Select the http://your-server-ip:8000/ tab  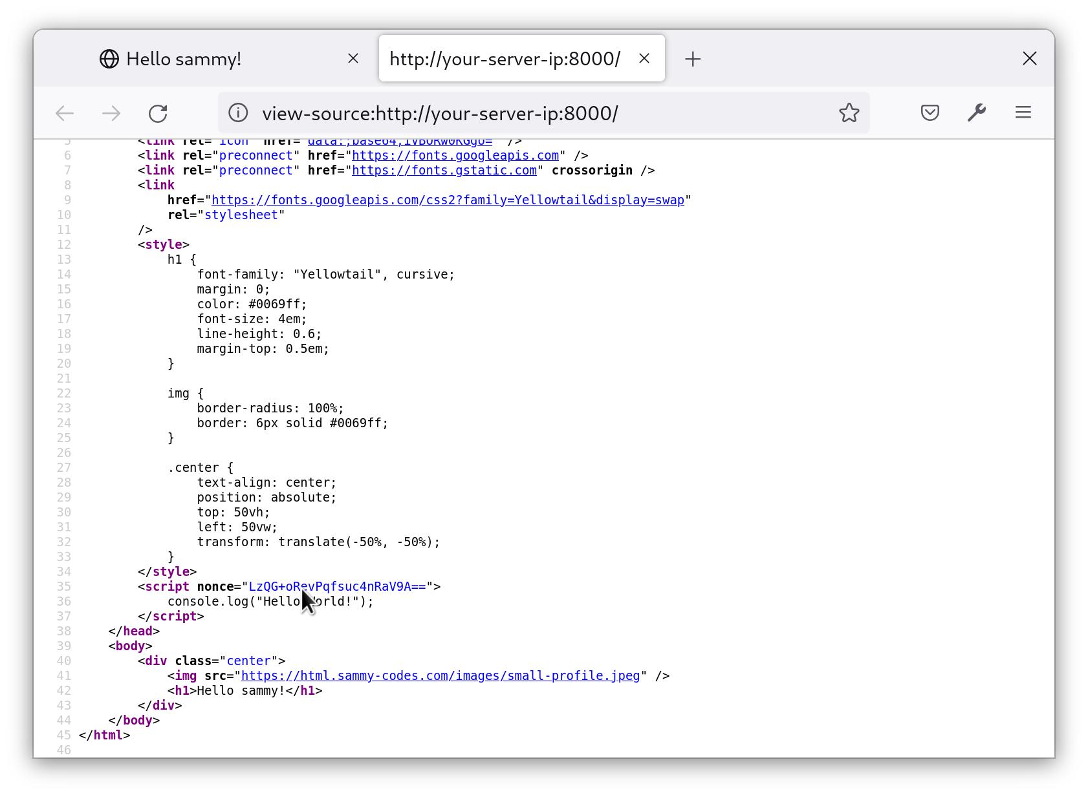tap(503, 59)
